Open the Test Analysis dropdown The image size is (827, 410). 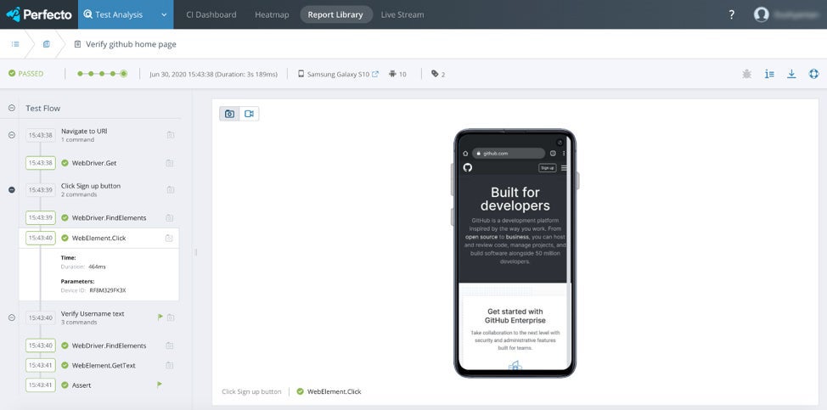pos(126,14)
